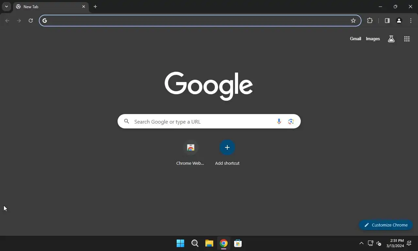Click the magnifier icon in search box
The height and width of the screenshot is (251, 418).
(x=127, y=122)
